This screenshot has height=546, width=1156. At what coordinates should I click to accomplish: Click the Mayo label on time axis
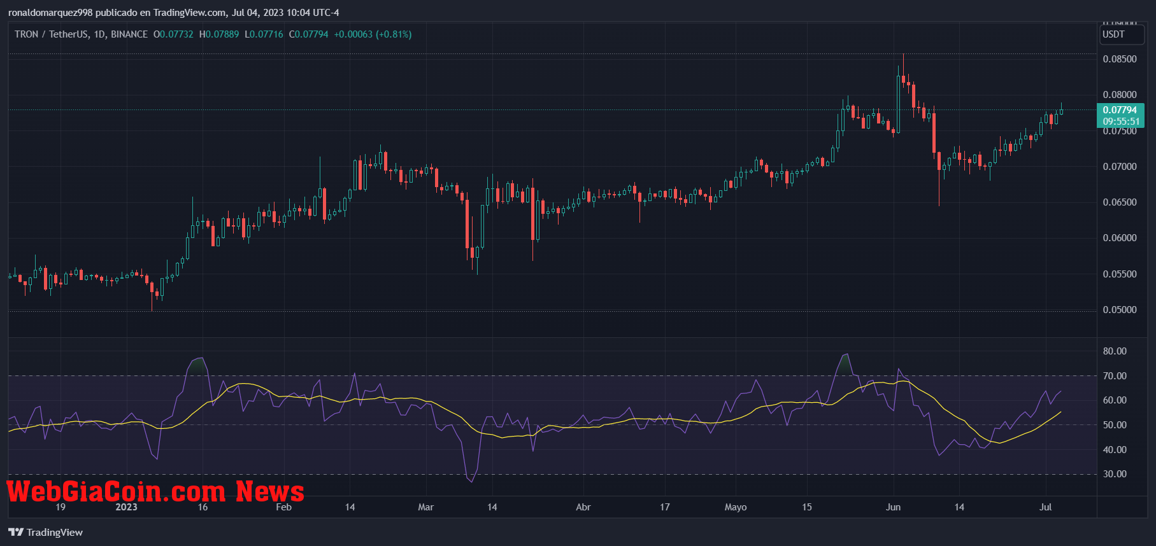click(736, 507)
